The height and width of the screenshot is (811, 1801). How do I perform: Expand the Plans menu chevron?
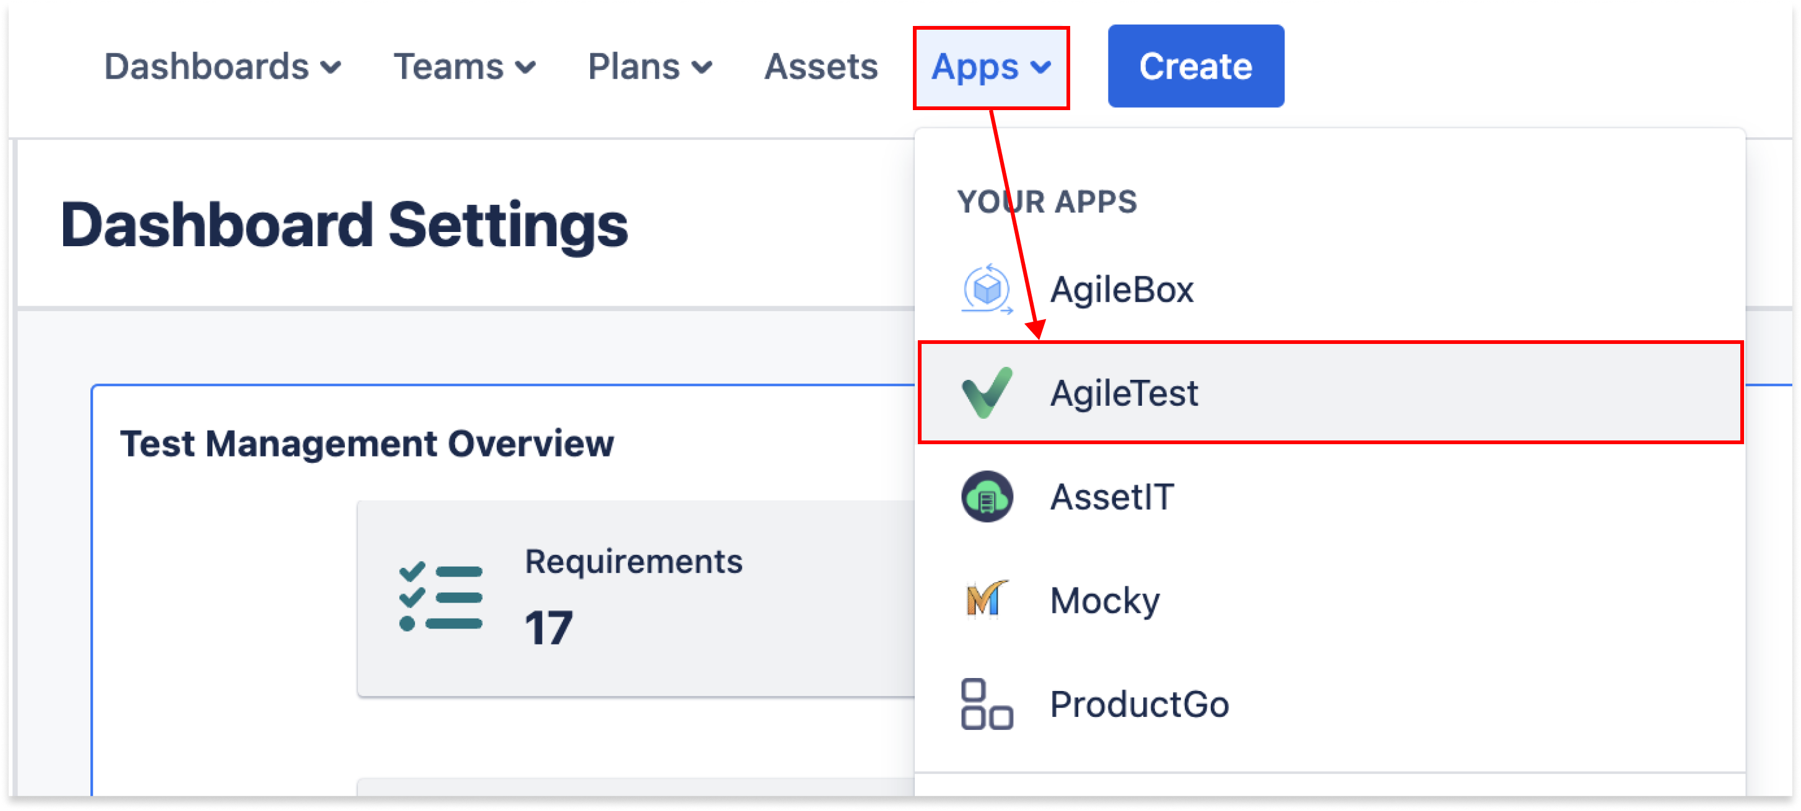(701, 67)
